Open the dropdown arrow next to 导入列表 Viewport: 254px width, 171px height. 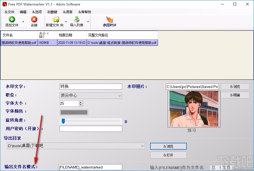pos(88,22)
